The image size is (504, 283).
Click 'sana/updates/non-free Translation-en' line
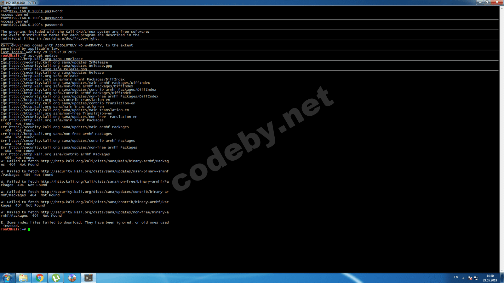[69, 117]
